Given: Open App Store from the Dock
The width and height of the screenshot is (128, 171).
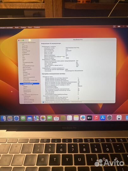Looking at the screenshot, I should 103,118.
